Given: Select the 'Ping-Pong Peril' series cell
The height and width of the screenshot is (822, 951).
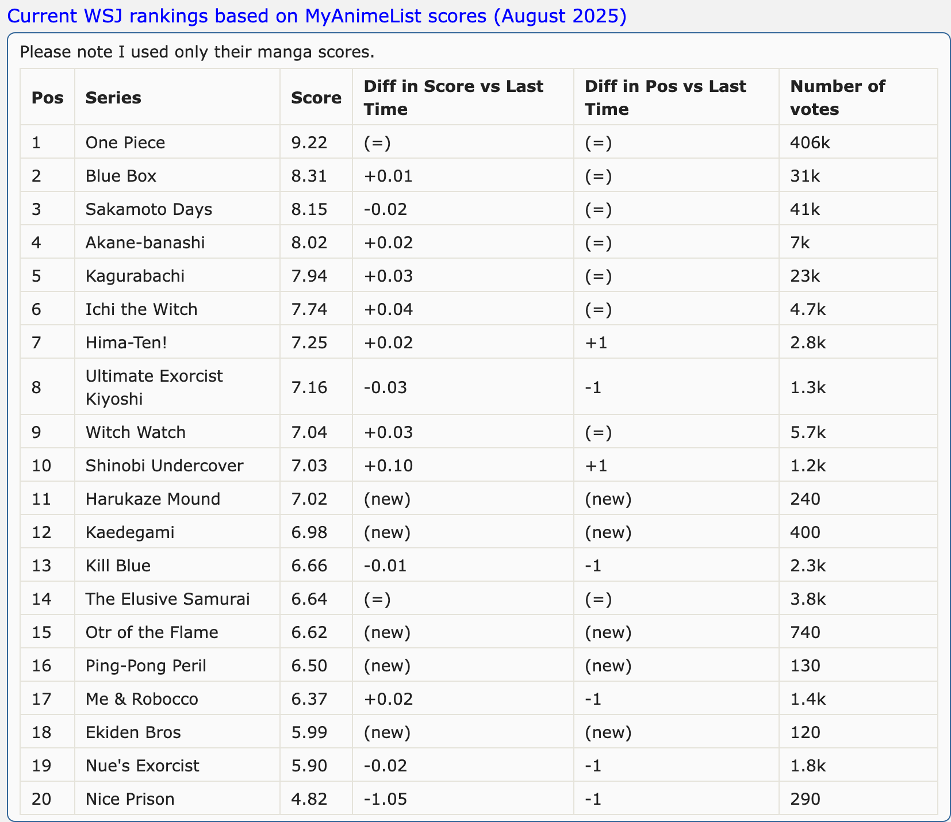Looking at the screenshot, I should (x=177, y=665).
